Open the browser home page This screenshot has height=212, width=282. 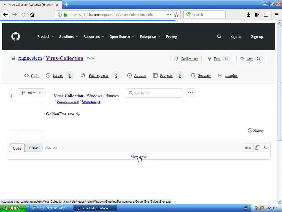coord(32,15)
